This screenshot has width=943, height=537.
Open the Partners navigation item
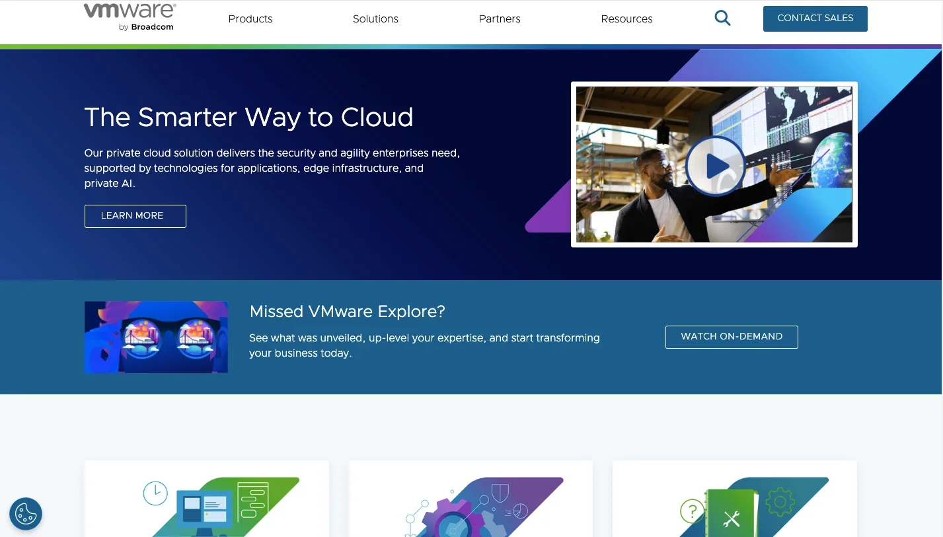(x=500, y=19)
